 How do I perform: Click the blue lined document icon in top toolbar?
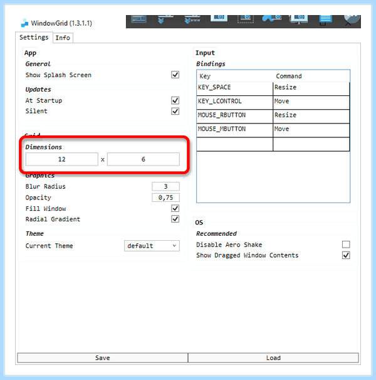[325, 19]
